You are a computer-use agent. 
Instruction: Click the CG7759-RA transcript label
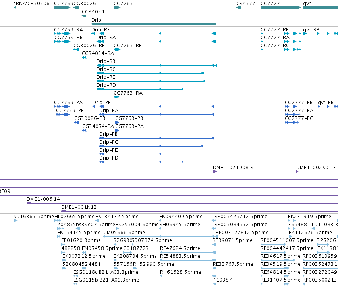pos(68,29)
